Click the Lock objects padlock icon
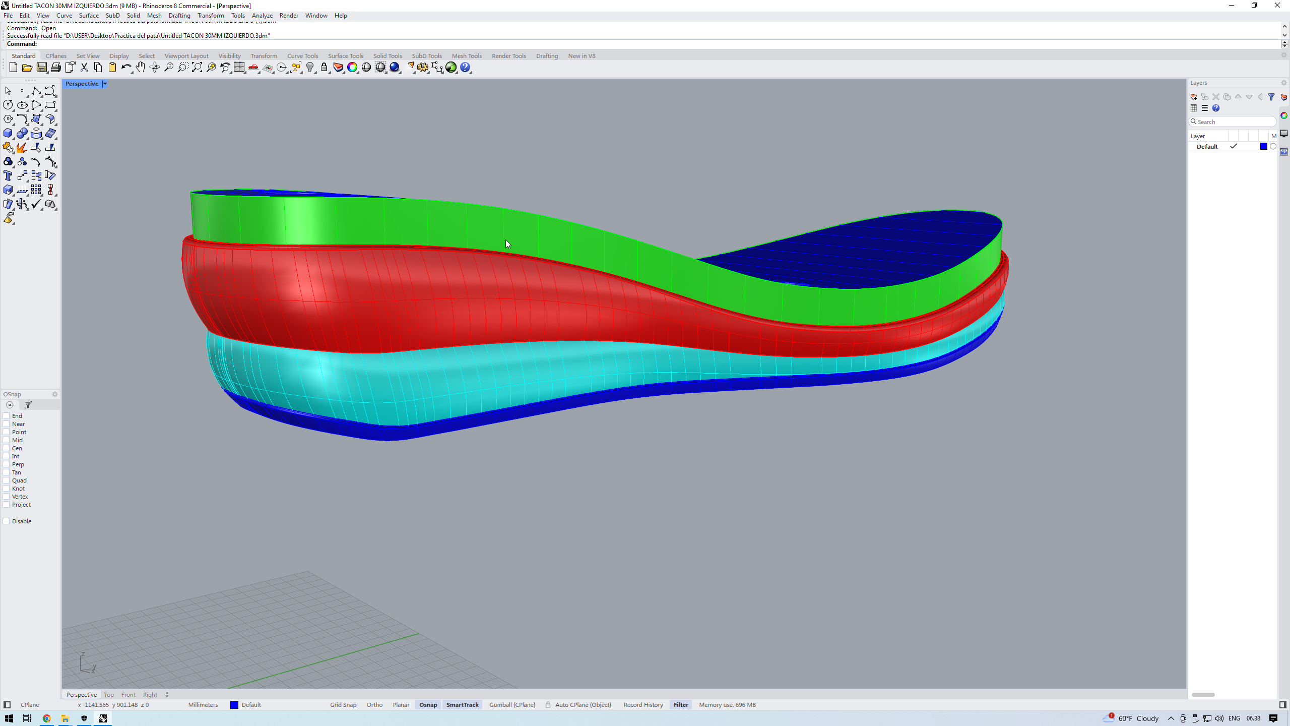Screen dimensions: 1290x726 pos(324,68)
